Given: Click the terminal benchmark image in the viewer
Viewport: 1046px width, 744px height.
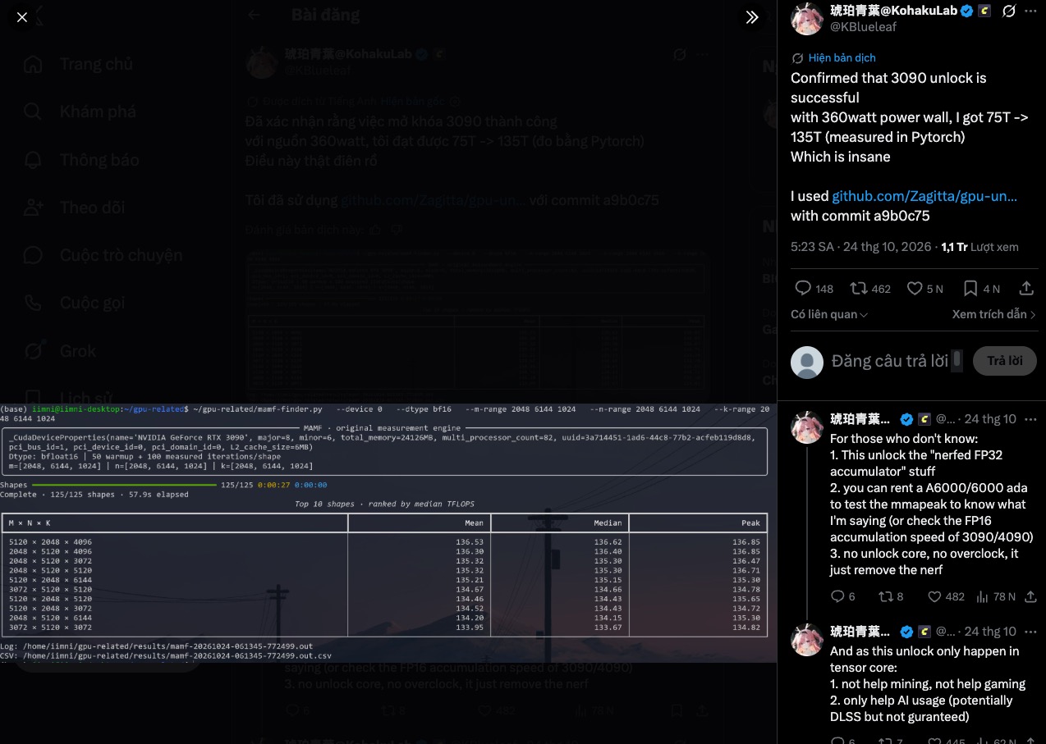Looking at the screenshot, I should (388, 532).
